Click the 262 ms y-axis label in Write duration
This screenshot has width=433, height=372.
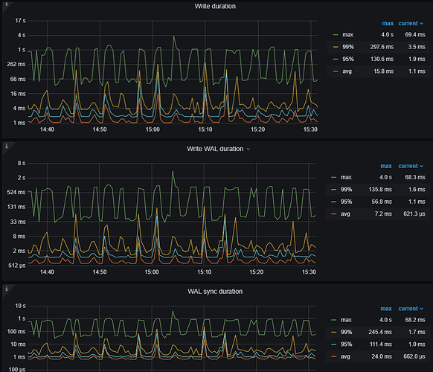(x=16, y=64)
